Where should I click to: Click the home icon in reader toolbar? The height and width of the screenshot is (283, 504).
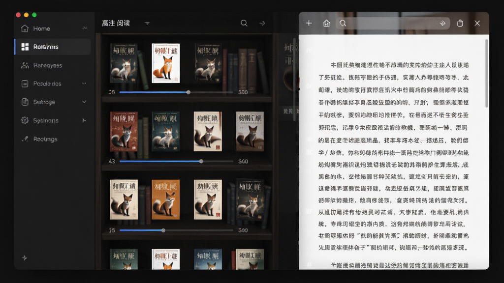(x=327, y=23)
